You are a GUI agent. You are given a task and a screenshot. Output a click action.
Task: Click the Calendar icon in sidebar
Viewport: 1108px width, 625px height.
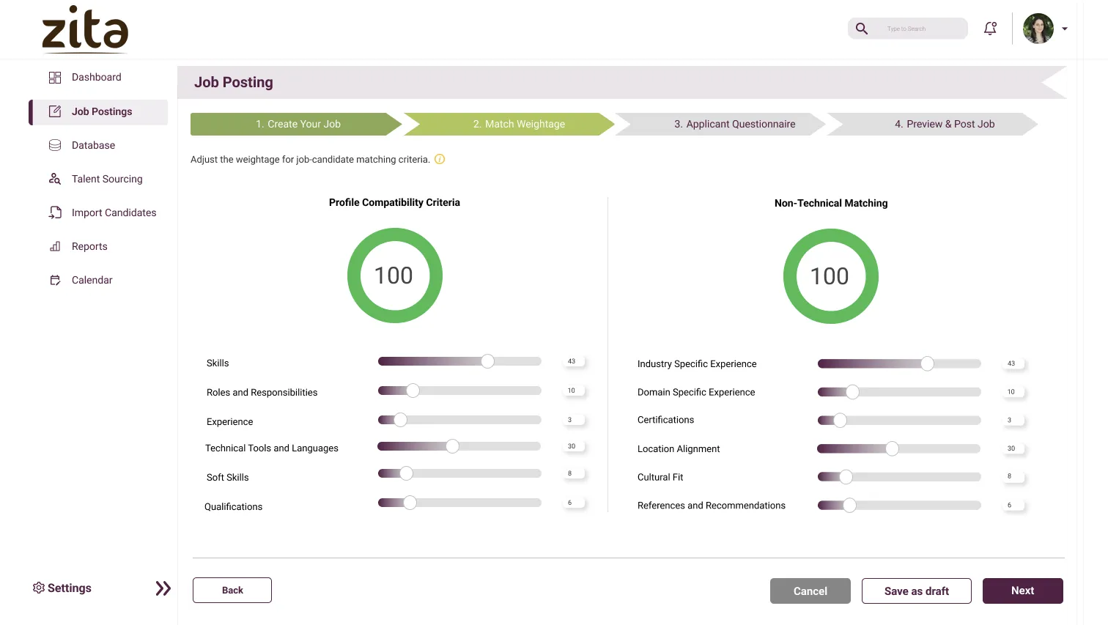coord(55,280)
